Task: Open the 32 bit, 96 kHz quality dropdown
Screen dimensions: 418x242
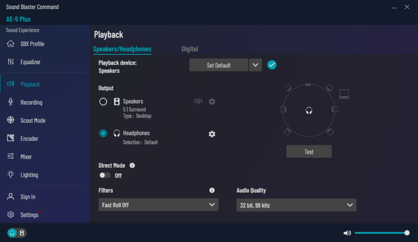Action: click(296, 205)
